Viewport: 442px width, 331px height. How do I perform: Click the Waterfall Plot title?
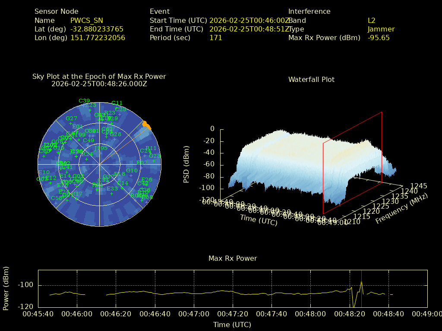point(311,79)
